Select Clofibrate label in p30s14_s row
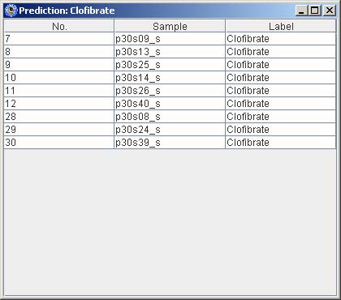The width and height of the screenshot is (341, 300). click(281, 78)
